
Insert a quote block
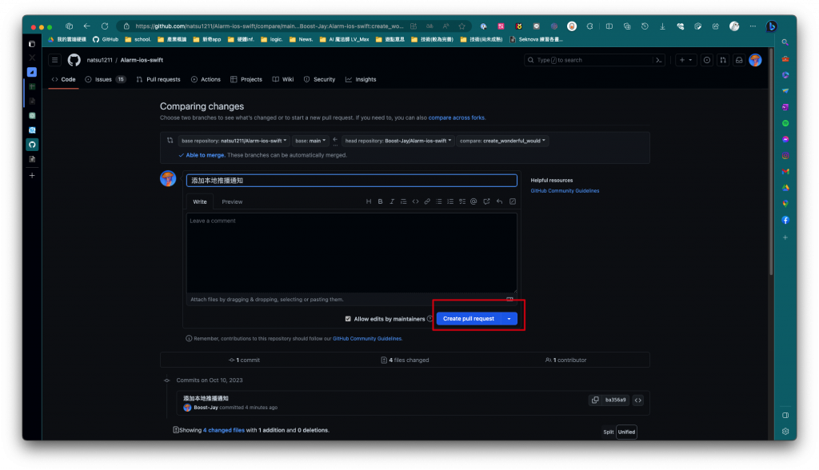tap(403, 201)
